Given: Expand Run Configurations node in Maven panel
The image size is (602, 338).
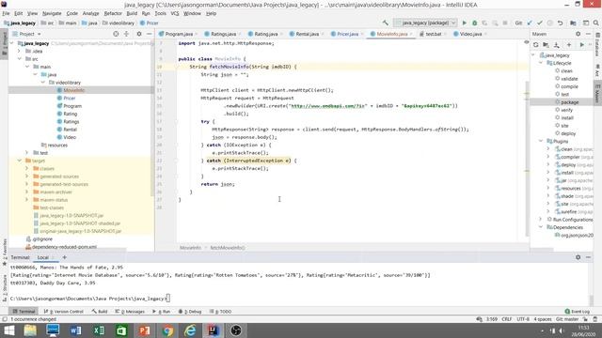Looking at the screenshot, I should [x=541, y=219].
